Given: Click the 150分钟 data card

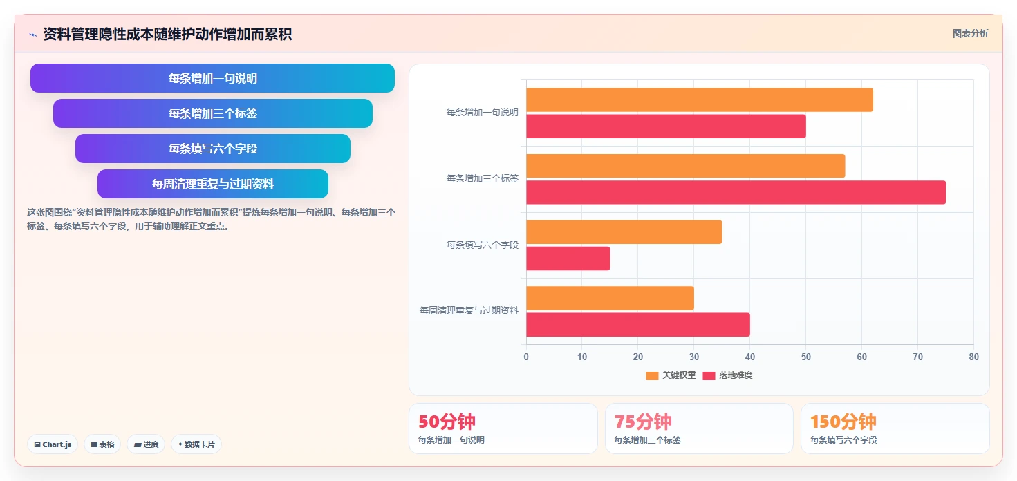Looking at the screenshot, I should click(x=895, y=428).
